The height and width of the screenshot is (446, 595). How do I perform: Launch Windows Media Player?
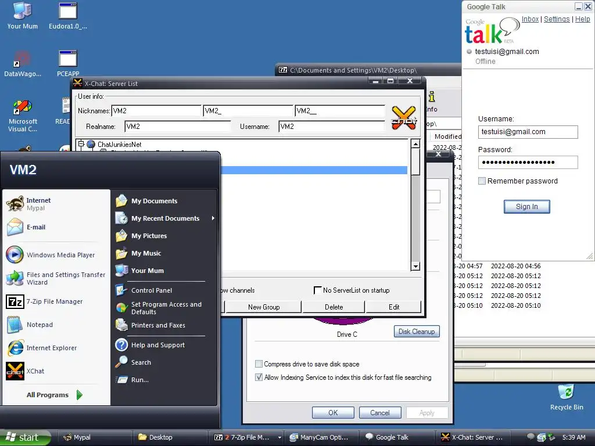pos(56,255)
